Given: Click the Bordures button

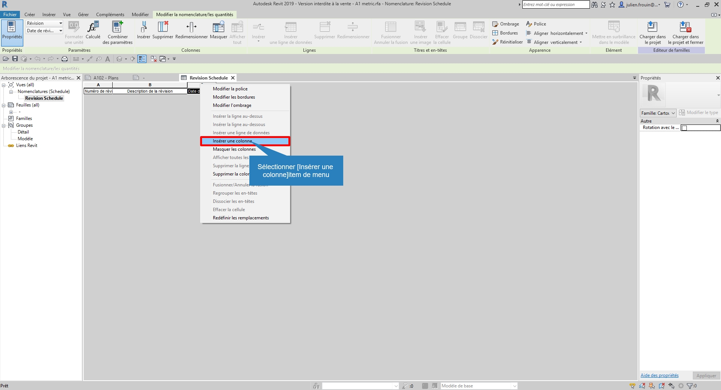Looking at the screenshot, I should 505,33.
